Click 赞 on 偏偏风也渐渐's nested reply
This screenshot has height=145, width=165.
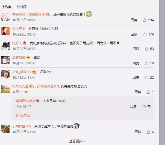click(146, 107)
